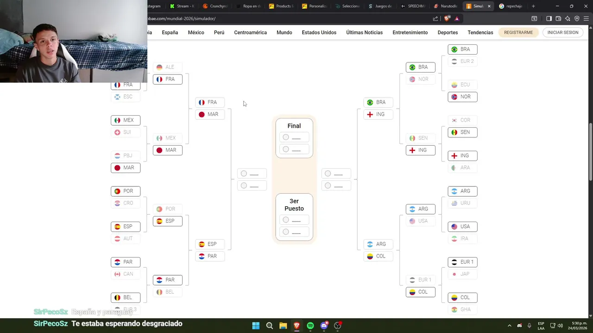This screenshot has height=333, width=593.
Task: Open a new browser tab with the plus icon
Action: pos(533,6)
